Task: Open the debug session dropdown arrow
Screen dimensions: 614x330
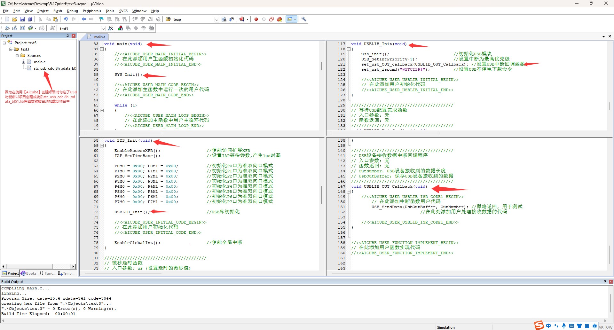Action: [247, 20]
